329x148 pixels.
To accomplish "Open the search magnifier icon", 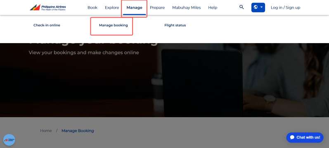I will click(x=241, y=7).
